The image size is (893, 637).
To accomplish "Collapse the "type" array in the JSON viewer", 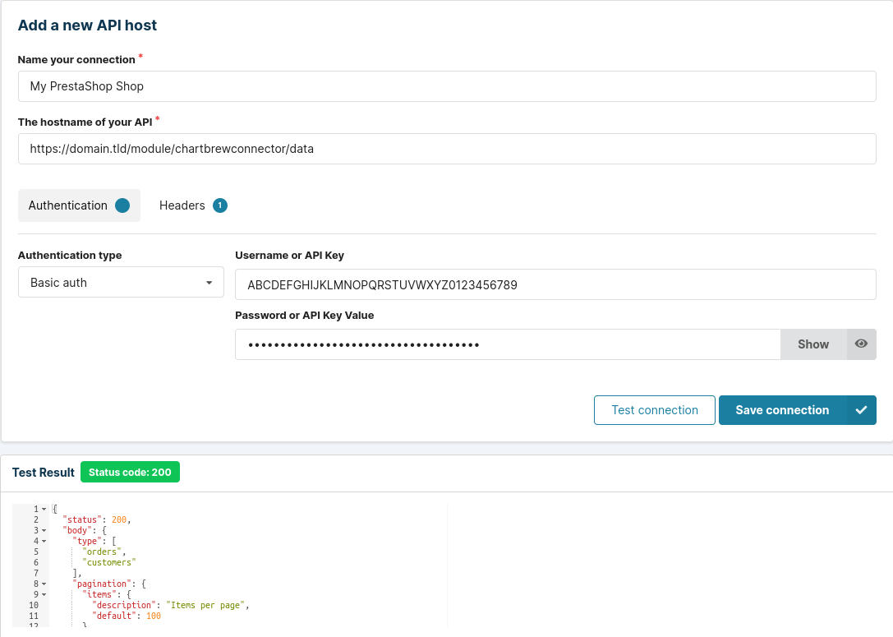I will point(44,541).
